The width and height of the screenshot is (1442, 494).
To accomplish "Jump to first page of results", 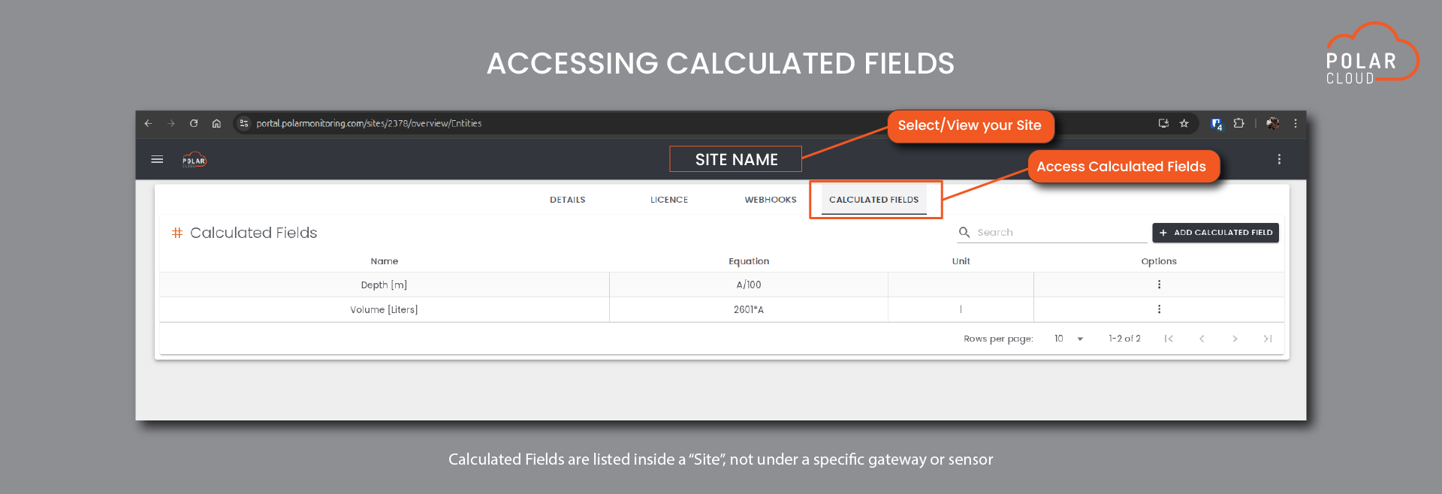I will pos(1169,339).
